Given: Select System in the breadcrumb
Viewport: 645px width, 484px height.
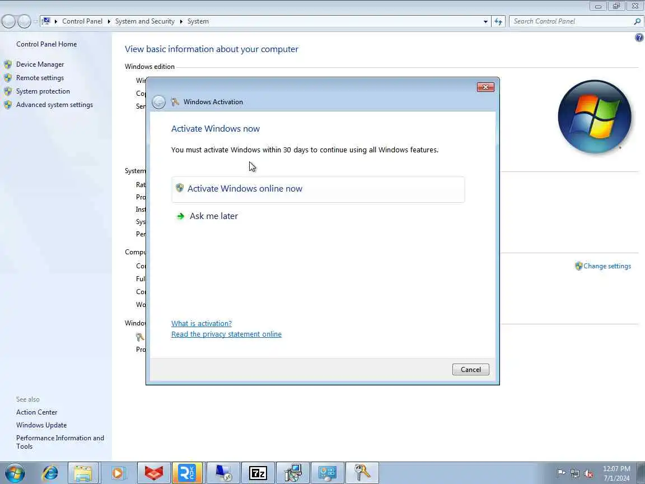Looking at the screenshot, I should (x=198, y=21).
